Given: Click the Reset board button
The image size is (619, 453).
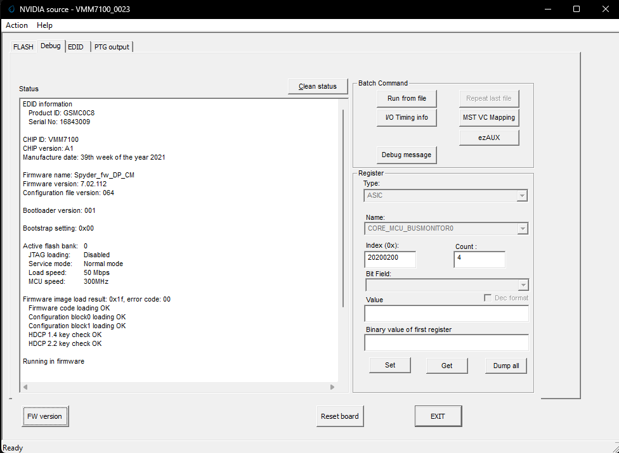Looking at the screenshot, I should [x=340, y=416].
